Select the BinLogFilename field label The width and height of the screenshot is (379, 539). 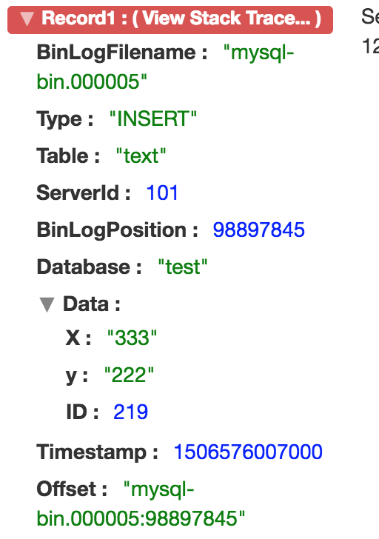[122, 53]
